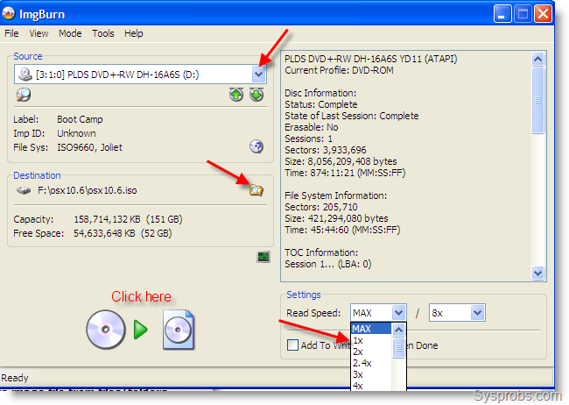Click the source disc read icon
This screenshot has height=405, width=569.
pyautogui.click(x=106, y=330)
